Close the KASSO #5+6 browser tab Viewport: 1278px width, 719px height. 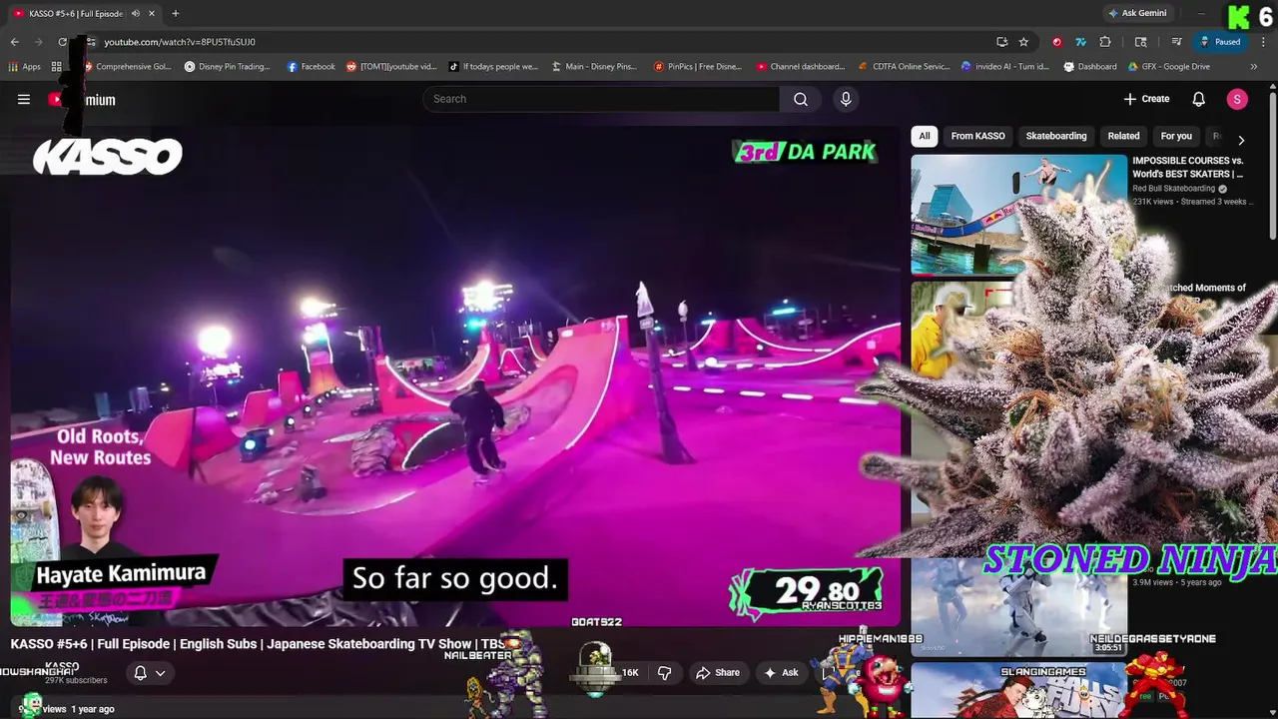152,13
